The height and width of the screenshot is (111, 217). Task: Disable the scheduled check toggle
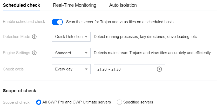pyautogui.click(x=57, y=22)
